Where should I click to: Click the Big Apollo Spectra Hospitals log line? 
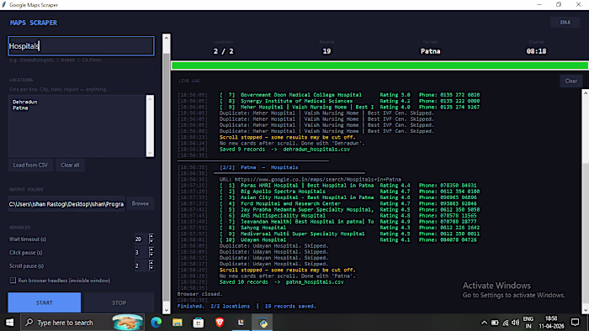pyautogui.click(x=349, y=192)
